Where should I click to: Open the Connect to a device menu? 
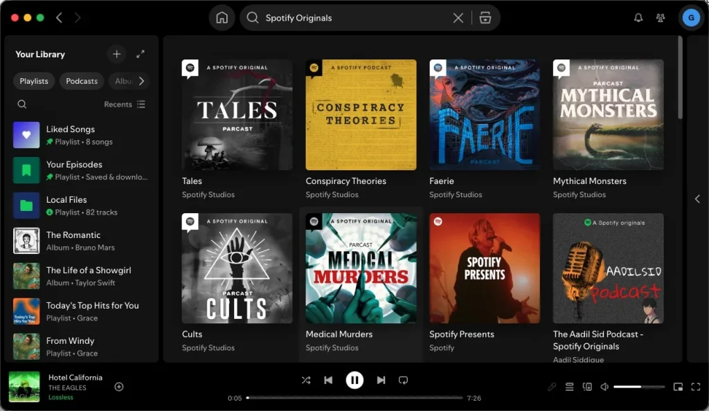587,387
